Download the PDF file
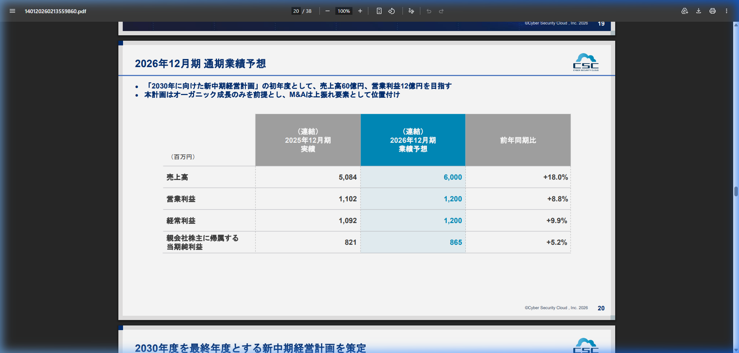 pyautogui.click(x=699, y=11)
